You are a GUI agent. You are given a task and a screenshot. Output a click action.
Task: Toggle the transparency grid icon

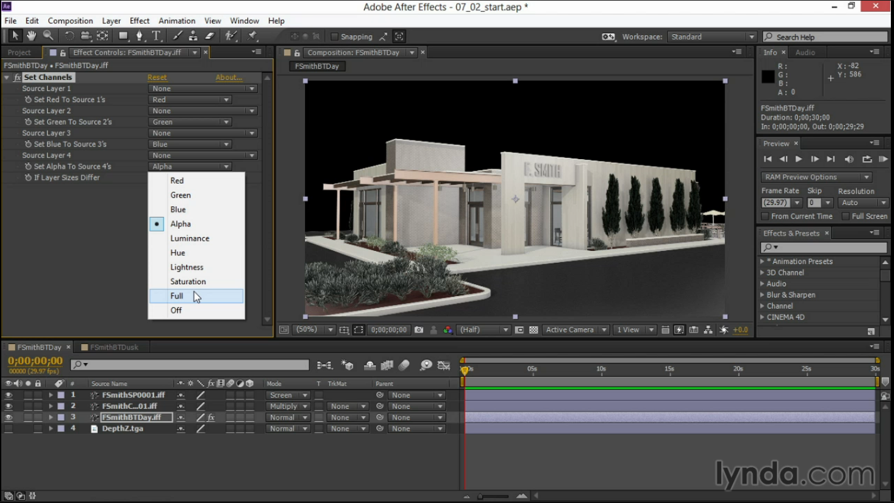[534, 329]
